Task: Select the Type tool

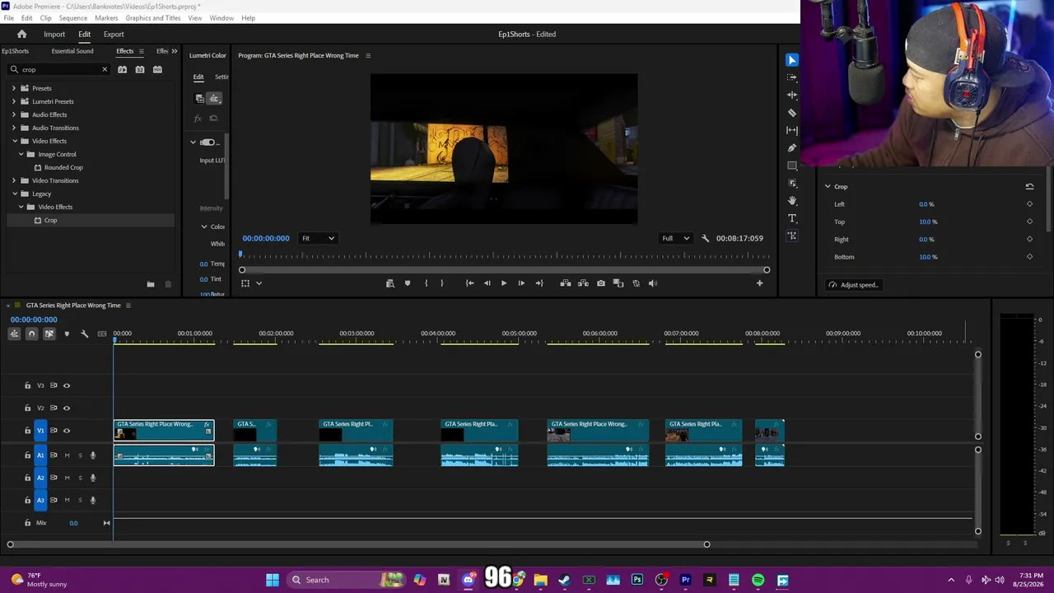Action: [792, 218]
